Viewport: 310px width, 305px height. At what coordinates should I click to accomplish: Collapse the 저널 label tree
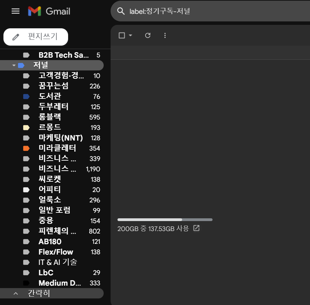[14, 65]
